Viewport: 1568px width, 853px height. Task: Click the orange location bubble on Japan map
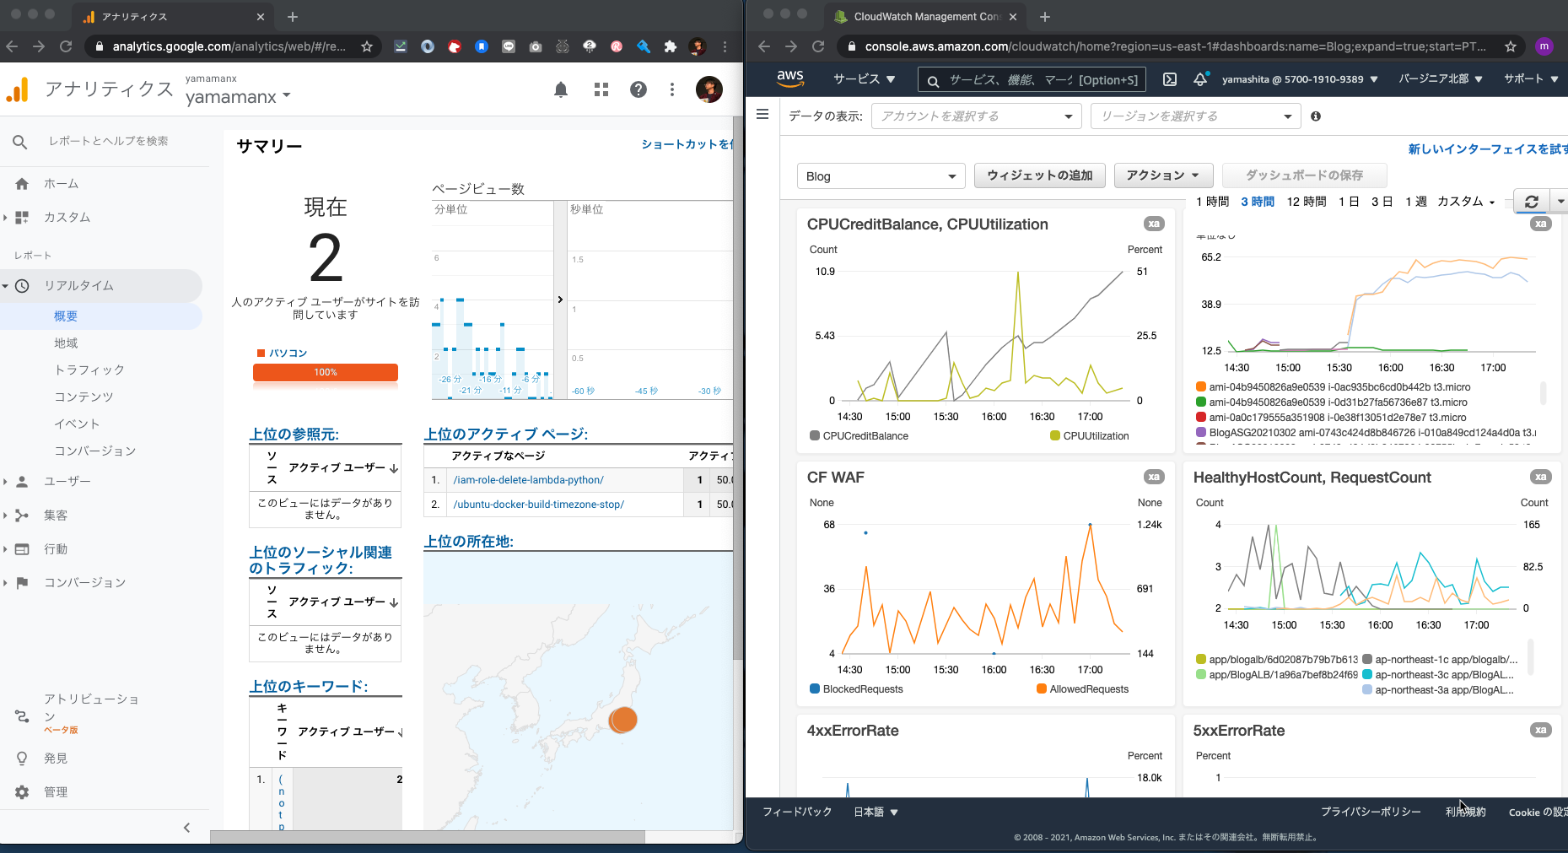623,720
